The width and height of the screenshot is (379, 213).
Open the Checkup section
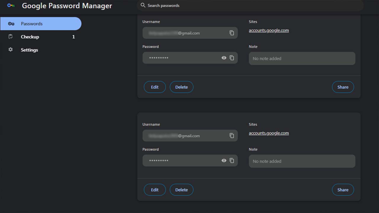41,37
